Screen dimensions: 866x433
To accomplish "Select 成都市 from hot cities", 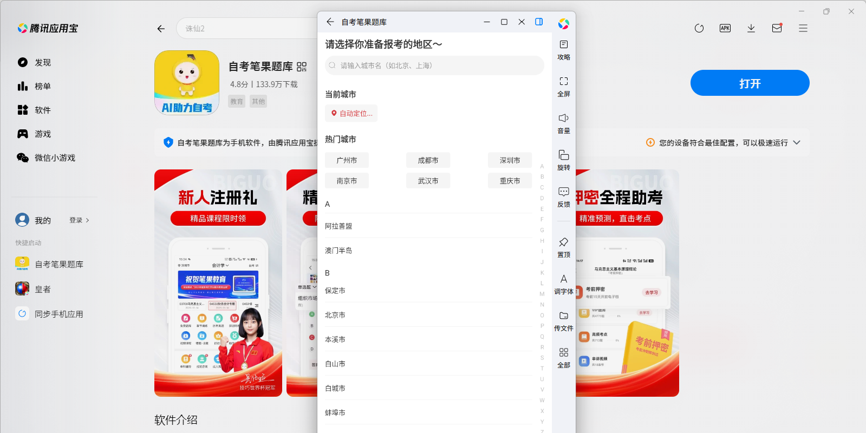I will [428, 160].
